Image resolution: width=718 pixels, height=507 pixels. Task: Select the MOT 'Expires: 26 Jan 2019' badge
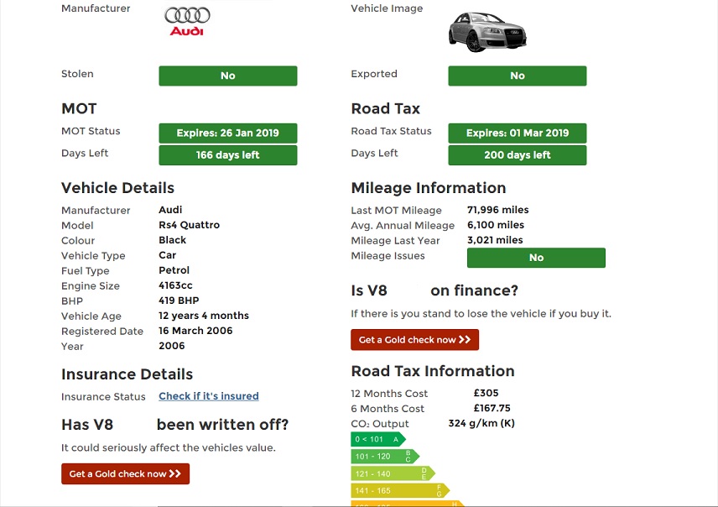[x=228, y=133]
